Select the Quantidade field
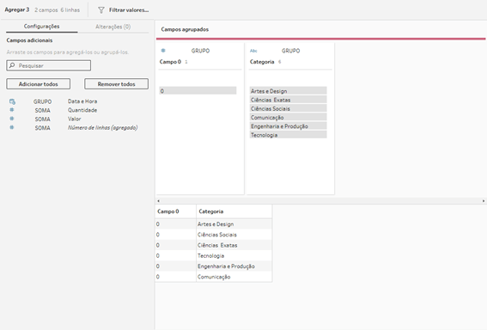The image size is (487, 330). tap(82, 110)
